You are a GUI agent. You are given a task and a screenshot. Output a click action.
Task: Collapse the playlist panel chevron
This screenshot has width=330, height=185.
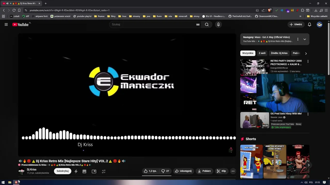click(305, 39)
